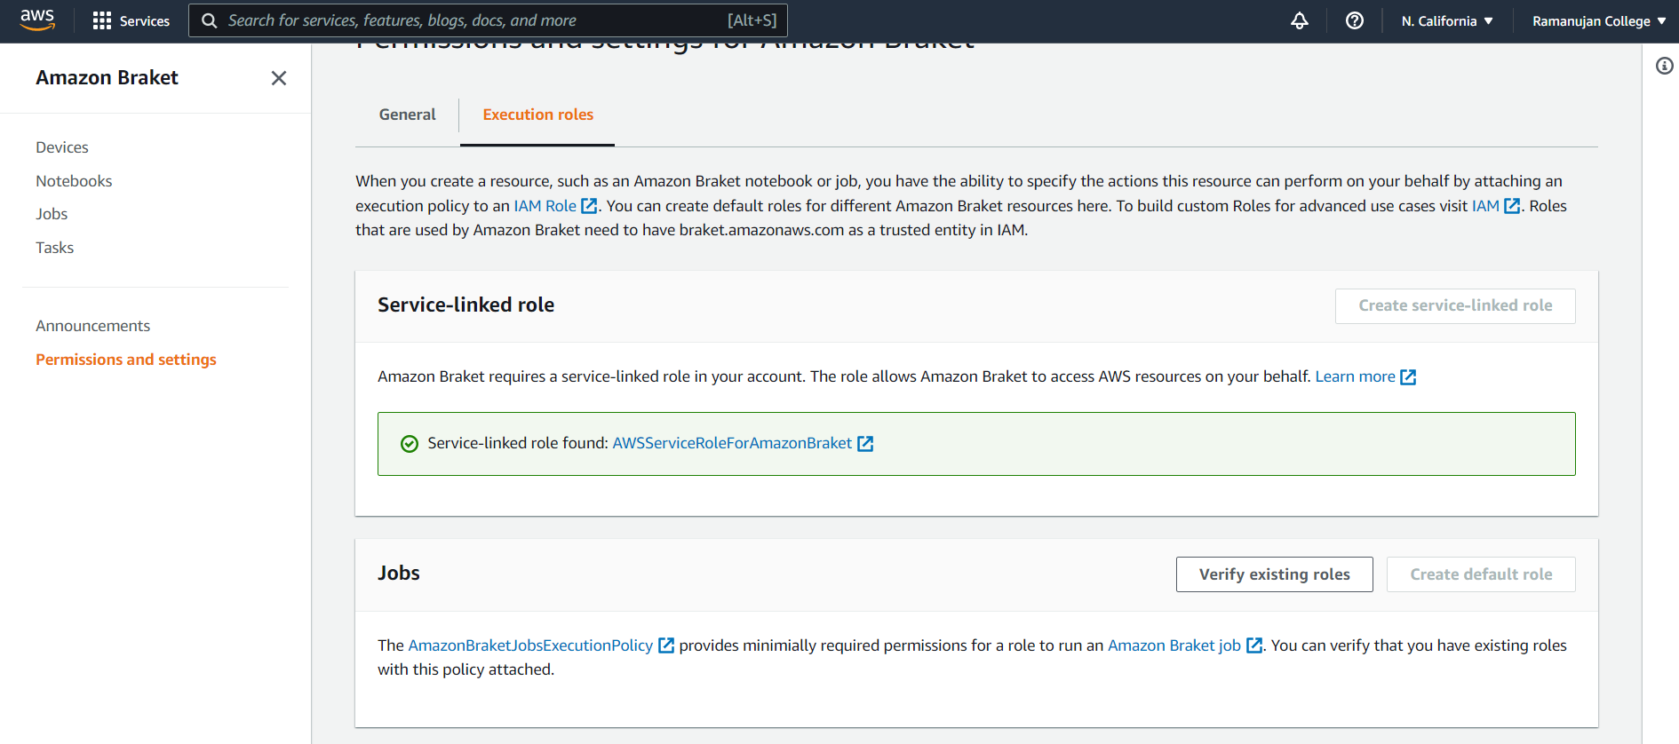
Task: Click the green success check icon
Action: click(x=410, y=444)
